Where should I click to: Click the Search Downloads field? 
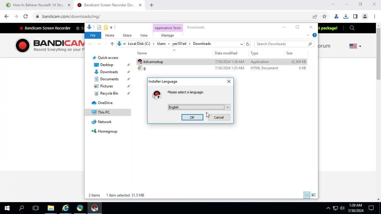pos(284,44)
